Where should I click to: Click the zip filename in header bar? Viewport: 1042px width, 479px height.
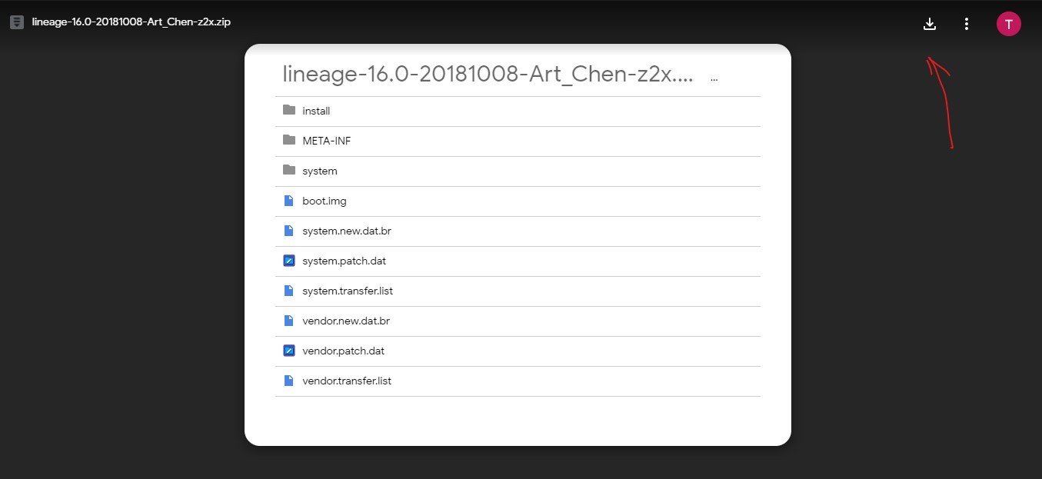tap(131, 22)
